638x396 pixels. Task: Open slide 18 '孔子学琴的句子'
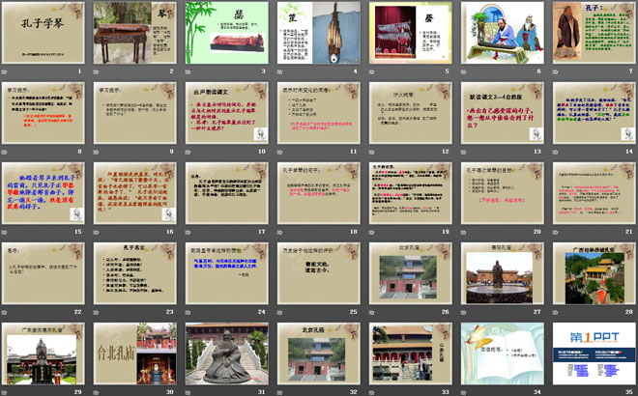tap(319, 193)
